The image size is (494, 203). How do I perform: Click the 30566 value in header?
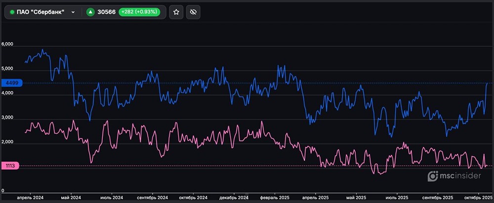106,12
